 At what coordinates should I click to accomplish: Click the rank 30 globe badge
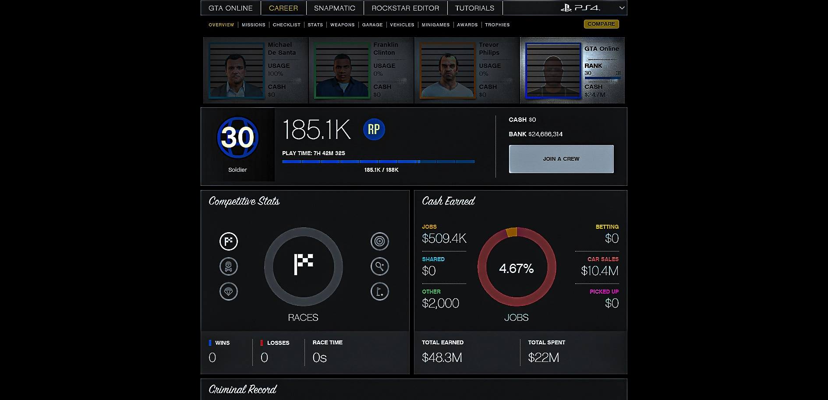[237, 138]
